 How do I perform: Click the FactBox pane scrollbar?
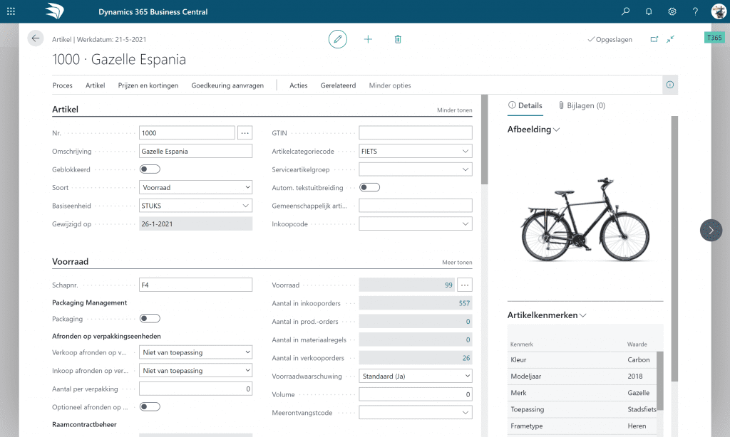[674, 248]
